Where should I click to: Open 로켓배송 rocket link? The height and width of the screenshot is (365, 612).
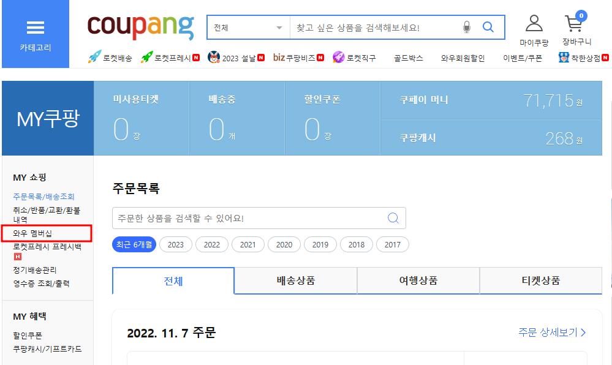point(110,58)
